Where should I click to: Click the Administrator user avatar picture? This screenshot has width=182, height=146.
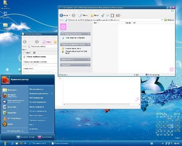[5, 80]
